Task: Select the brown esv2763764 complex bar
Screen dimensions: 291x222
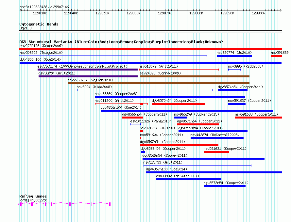Action: click(x=159, y=83)
